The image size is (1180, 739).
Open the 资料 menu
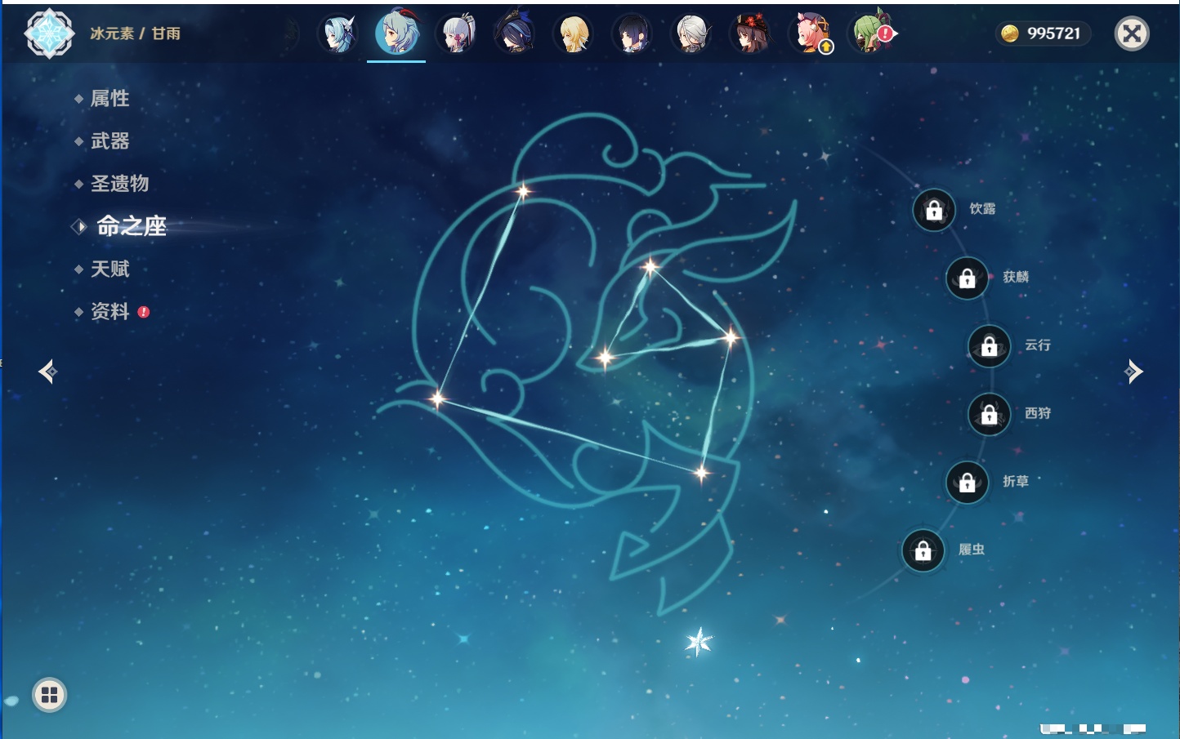click(x=110, y=311)
